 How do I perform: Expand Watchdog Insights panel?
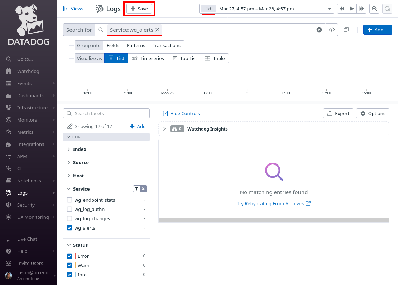click(164, 129)
